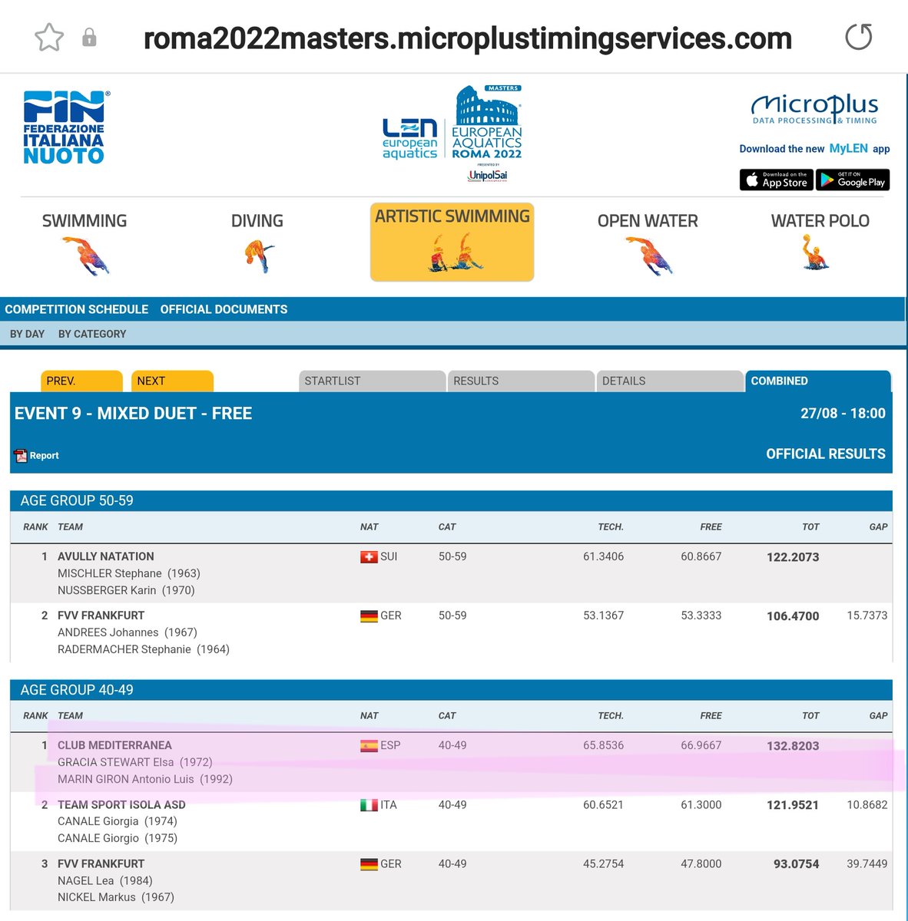Image resolution: width=908 pixels, height=921 pixels.
Task: Click athlete CANALE Giorgio (1975)
Action: coord(118,838)
